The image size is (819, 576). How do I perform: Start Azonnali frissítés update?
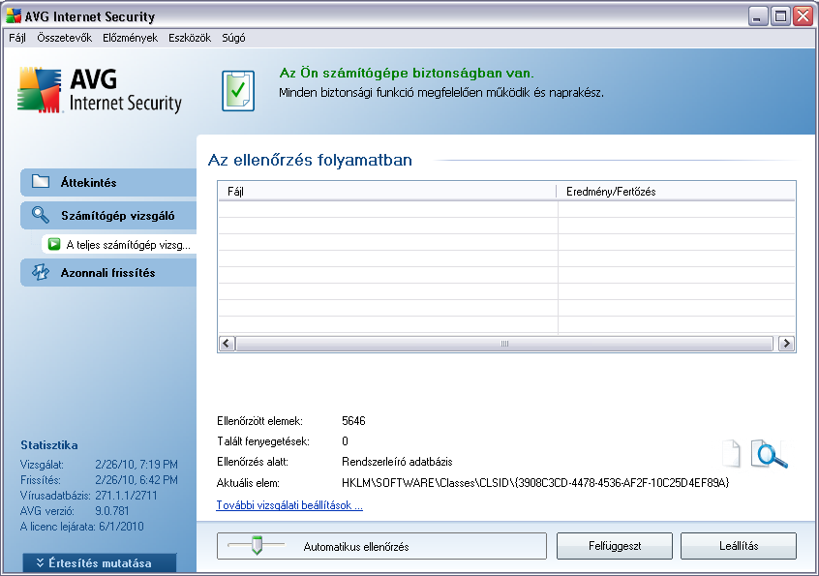click(x=108, y=273)
